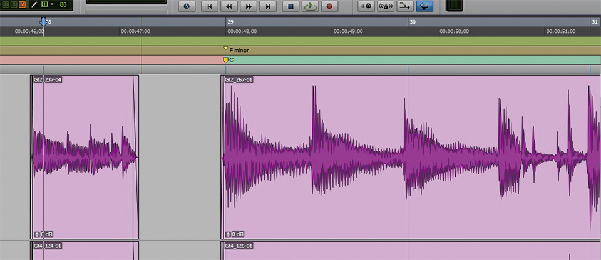The width and height of the screenshot is (601, 260).
Task: Click bar 31 in the Bars ruler
Action: [x=595, y=22]
